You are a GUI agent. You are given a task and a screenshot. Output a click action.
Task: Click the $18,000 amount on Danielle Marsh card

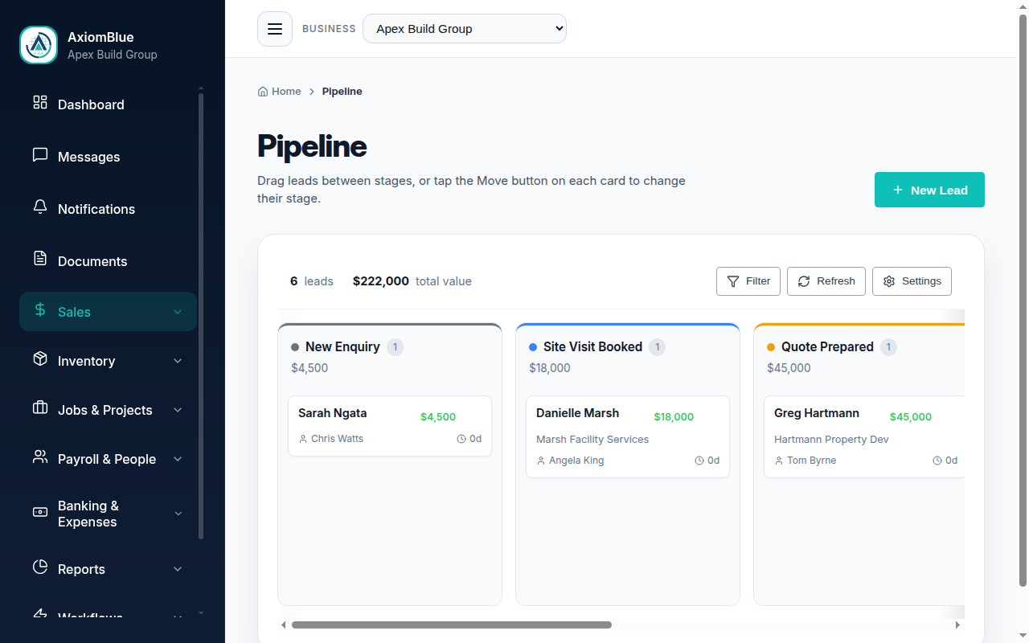(x=674, y=417)
